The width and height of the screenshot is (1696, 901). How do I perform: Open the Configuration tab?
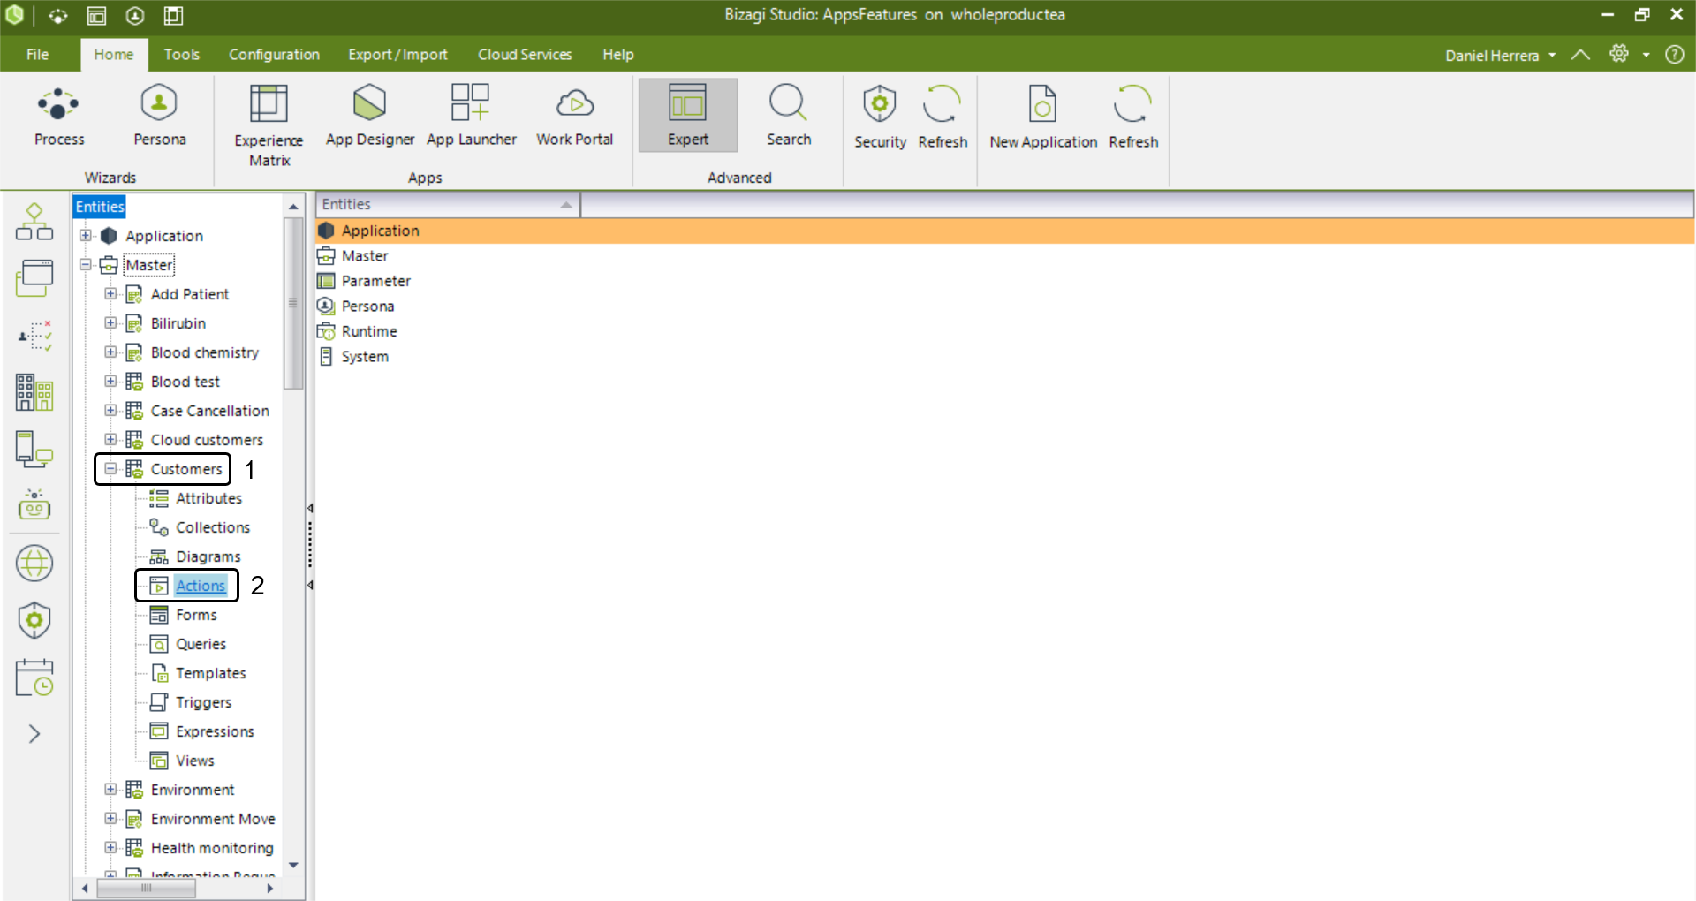click(274, 54)
